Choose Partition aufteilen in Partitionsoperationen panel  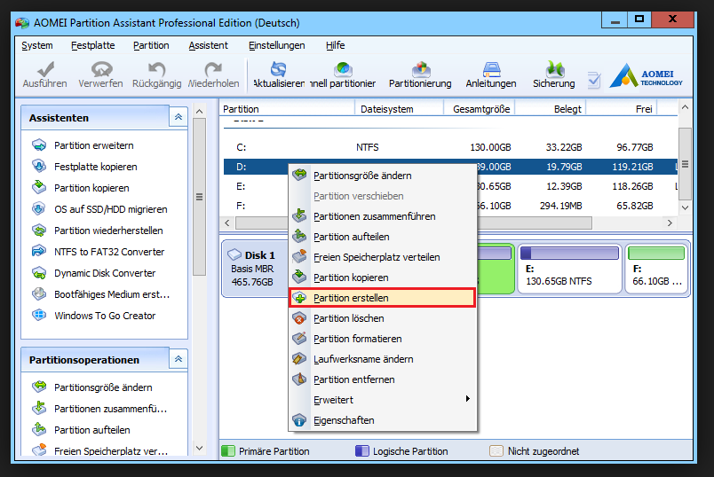pos(92,430)
